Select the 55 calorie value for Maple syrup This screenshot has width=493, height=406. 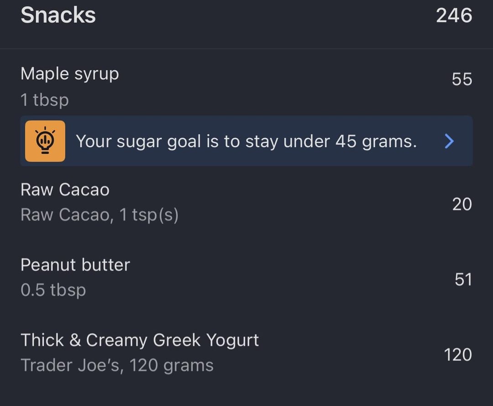pyautogui.click(x=462, y=79)
